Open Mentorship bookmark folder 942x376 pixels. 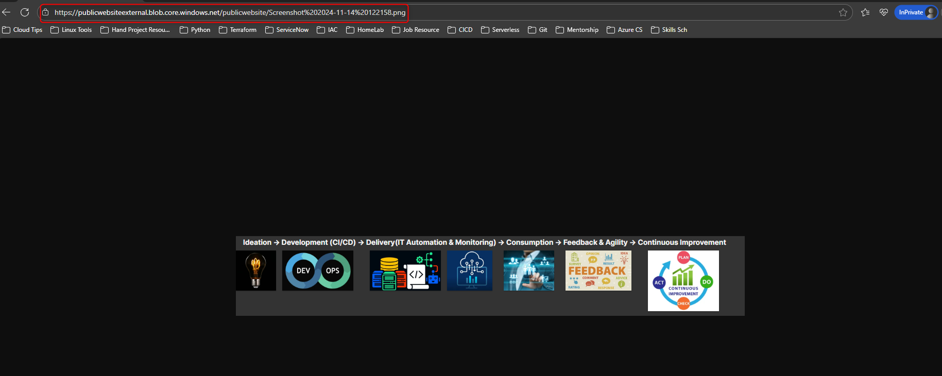(577, 30)
